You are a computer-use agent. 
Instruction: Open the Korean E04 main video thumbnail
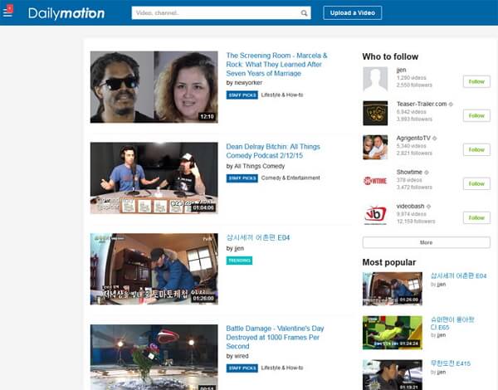click(x=154, y=269)
